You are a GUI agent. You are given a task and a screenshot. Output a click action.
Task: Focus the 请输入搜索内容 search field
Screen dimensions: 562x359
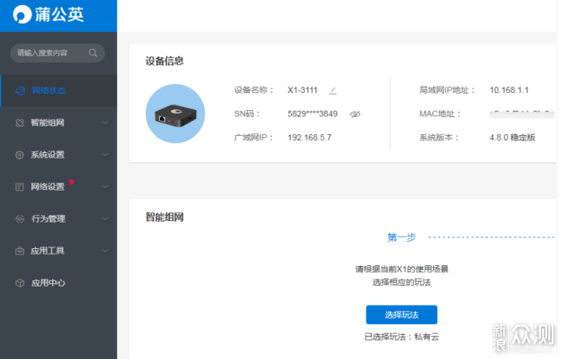(57, 53)
